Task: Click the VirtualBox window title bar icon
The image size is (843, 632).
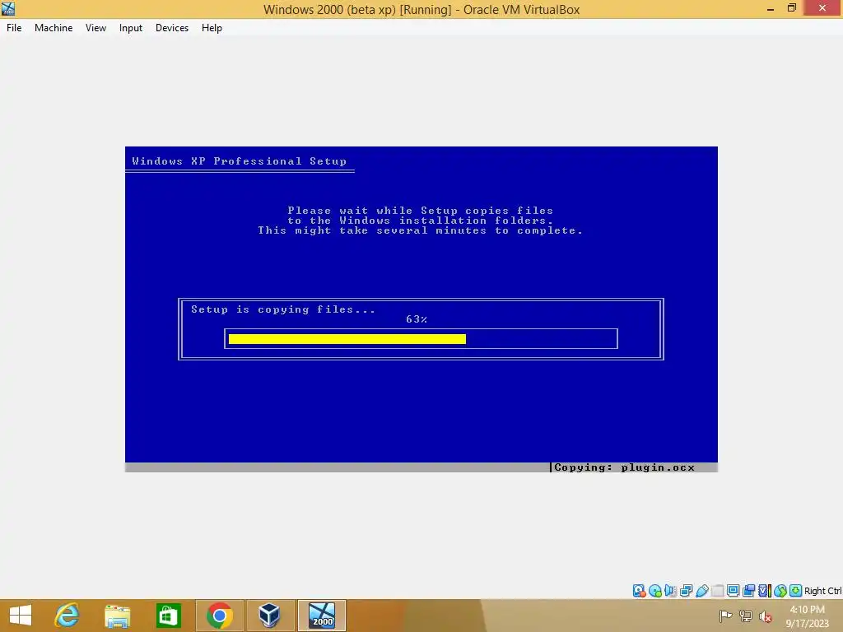Action: [x=8, y=8]
